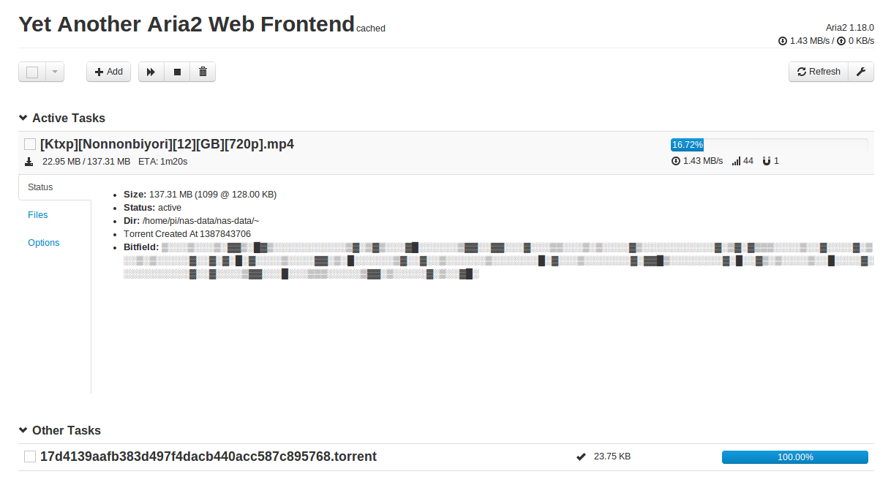Click the Add button
891x496 pixels.
pyautogui.click(x=109, y=72)
